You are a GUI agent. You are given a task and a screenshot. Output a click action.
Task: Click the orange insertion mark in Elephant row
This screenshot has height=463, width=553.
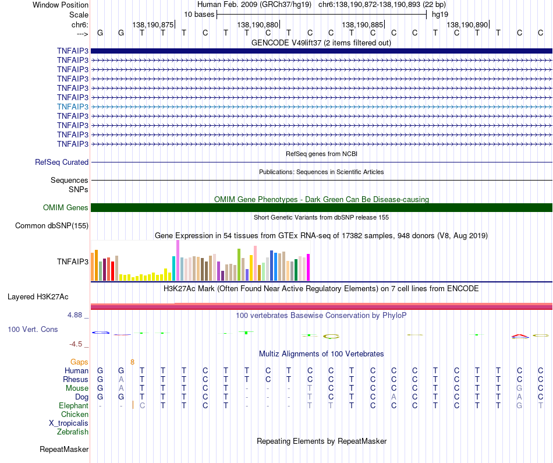[133, 405]
